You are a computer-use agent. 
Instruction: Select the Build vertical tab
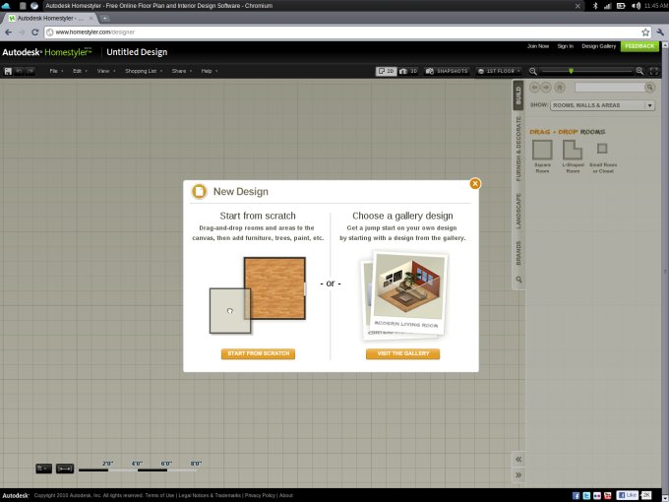[x=518, y=95]
